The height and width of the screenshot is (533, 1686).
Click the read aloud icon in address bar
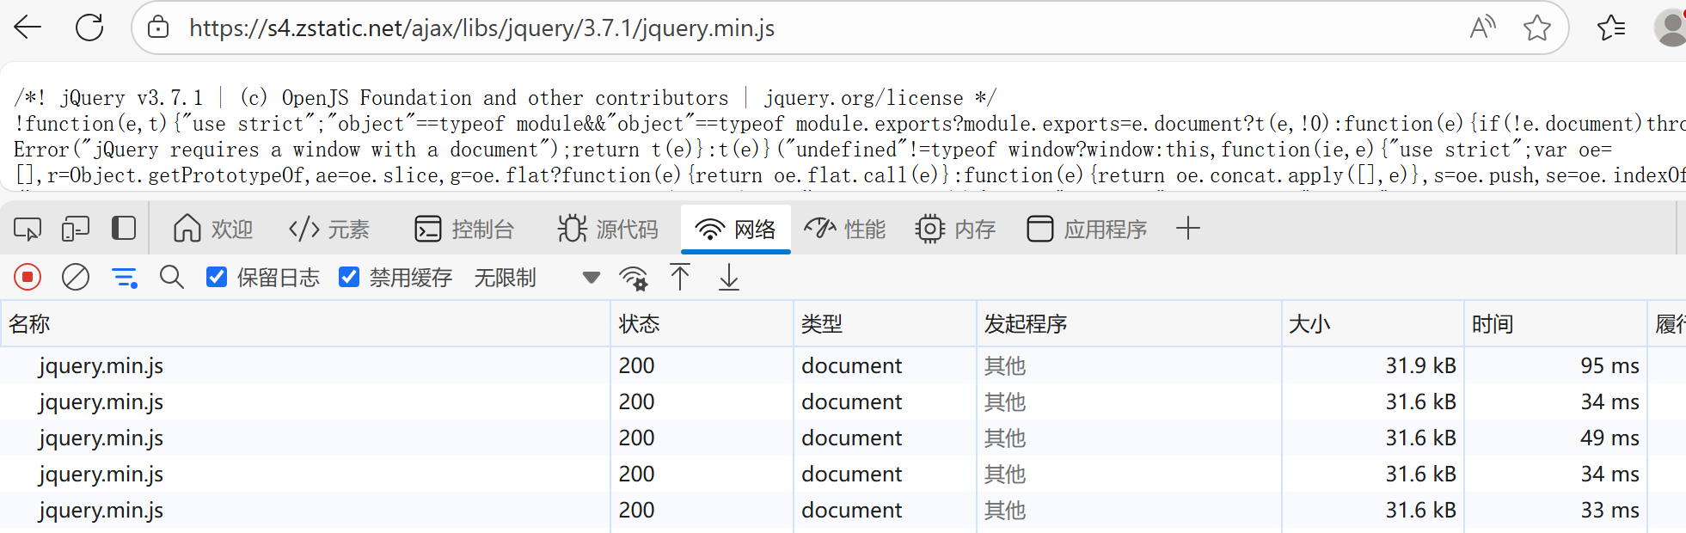click(x=1482, y=28)
